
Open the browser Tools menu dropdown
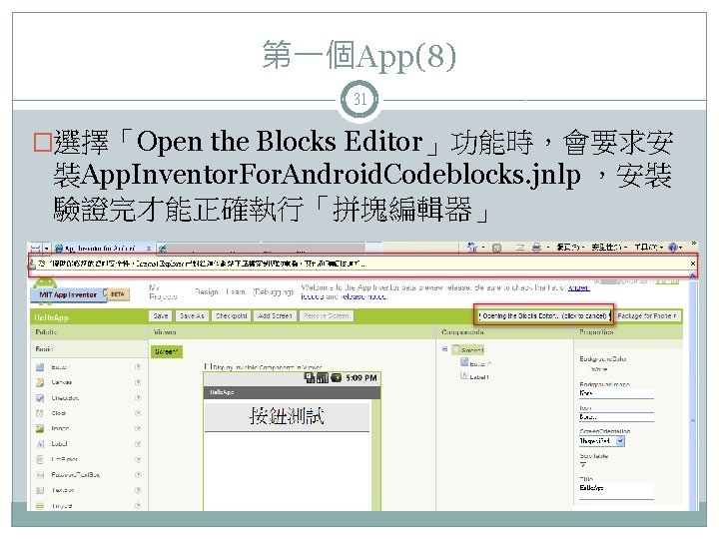click(x=649, y=248)
